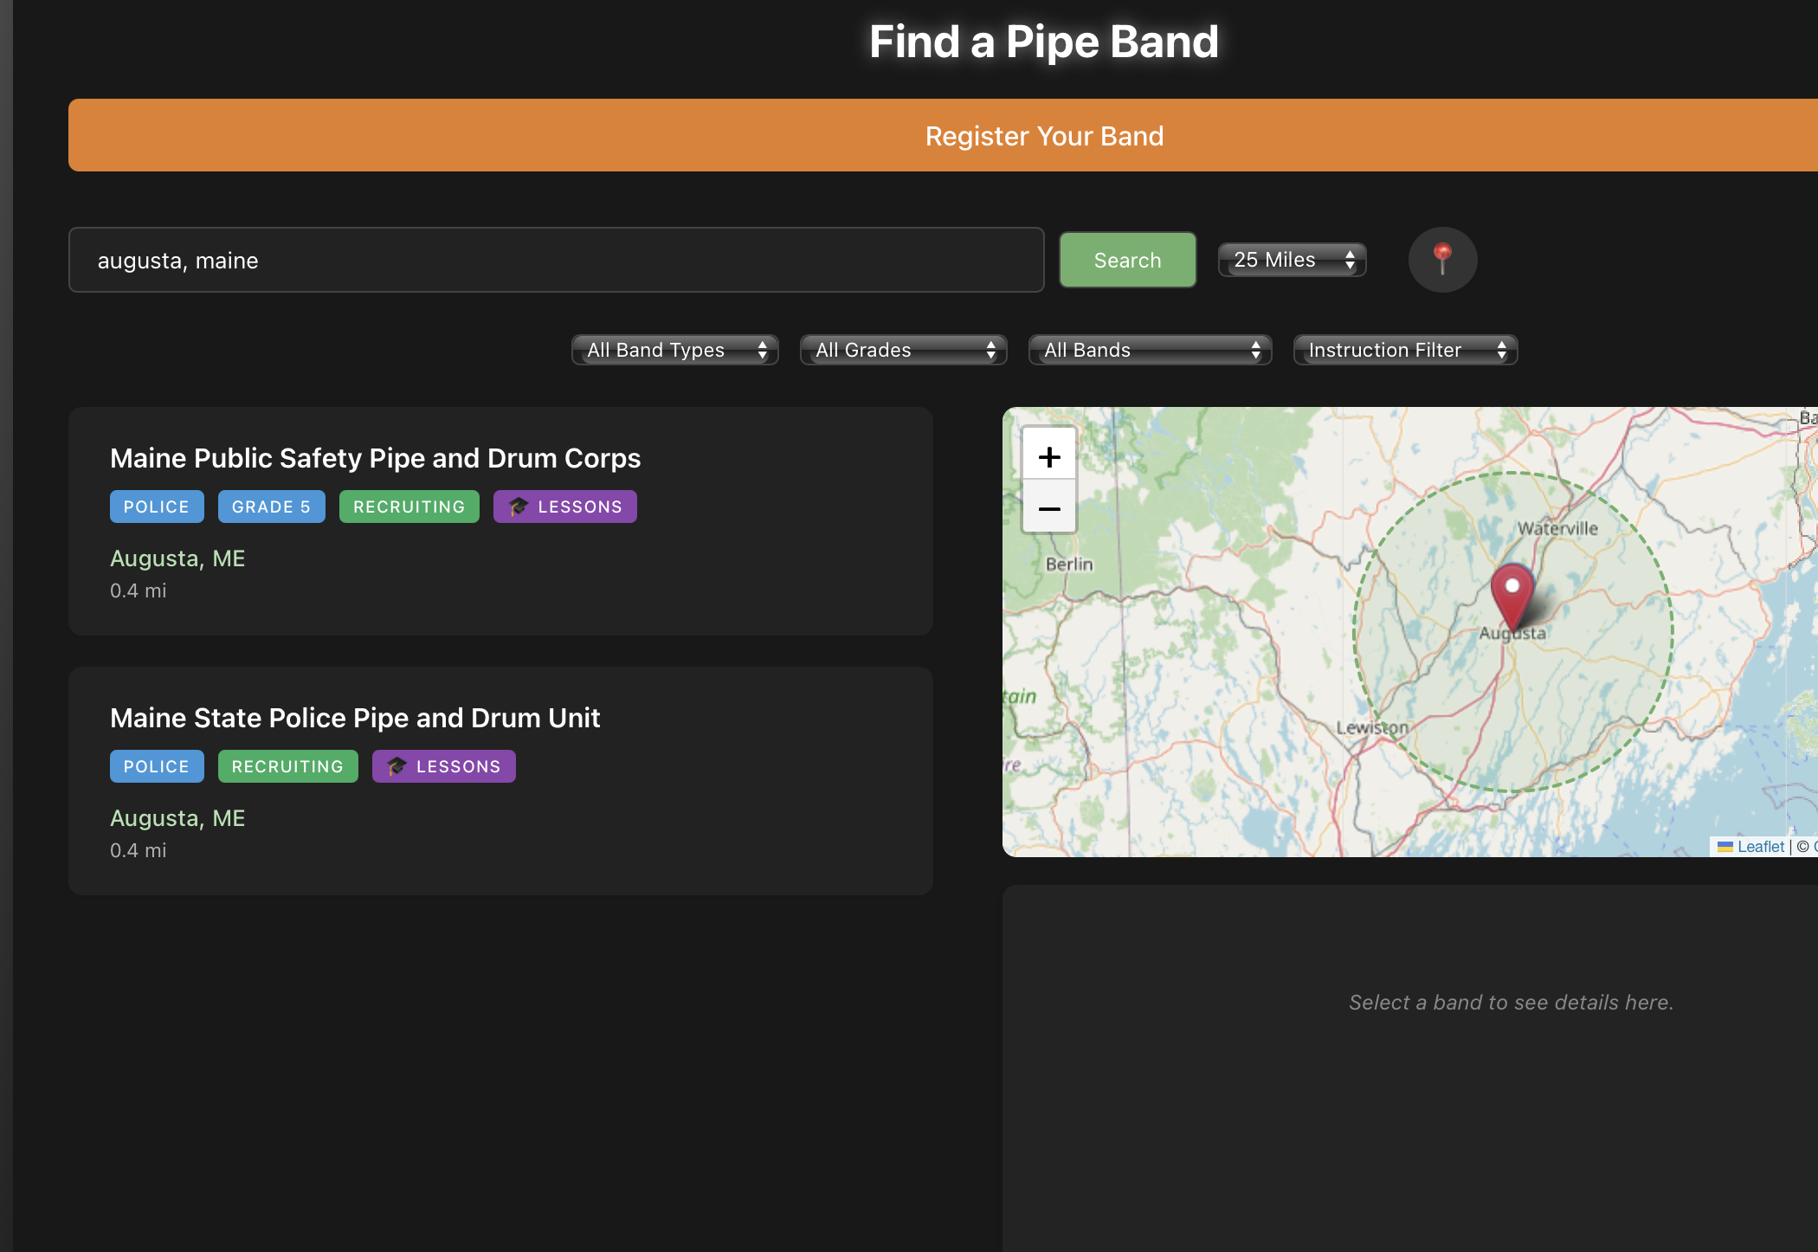1818x1252 pixels.
Task: Click Register Your Band banner
Action: click(1044, 136)
